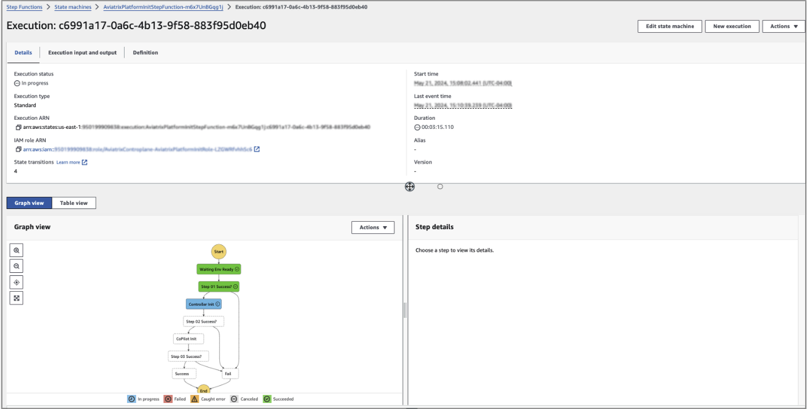Switch to Table view

click(74, 203)
